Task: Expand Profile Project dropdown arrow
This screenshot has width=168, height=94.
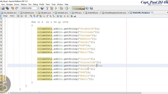Action: point(70,8)
